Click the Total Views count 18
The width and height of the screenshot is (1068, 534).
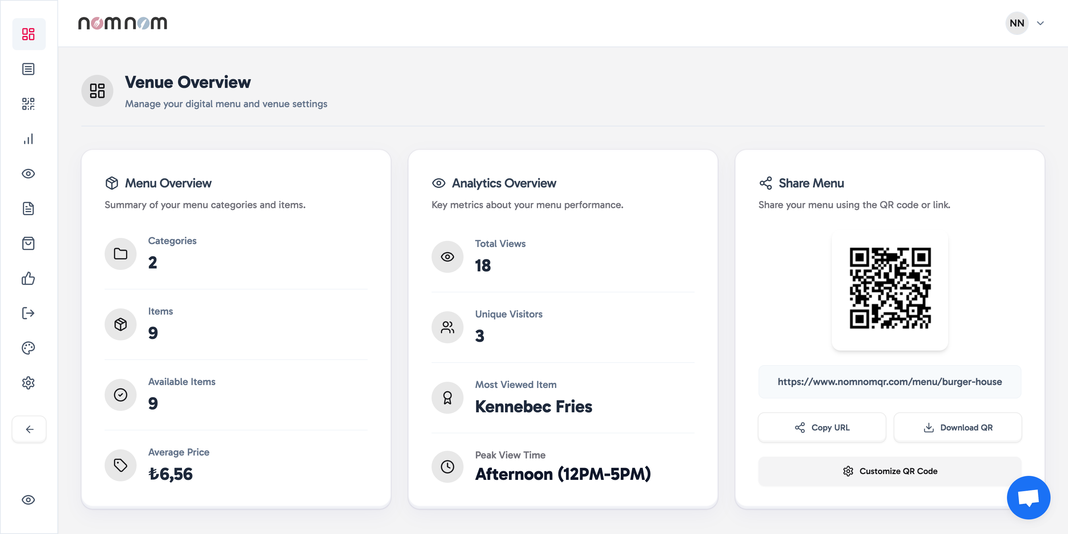[x=483, y=265]
